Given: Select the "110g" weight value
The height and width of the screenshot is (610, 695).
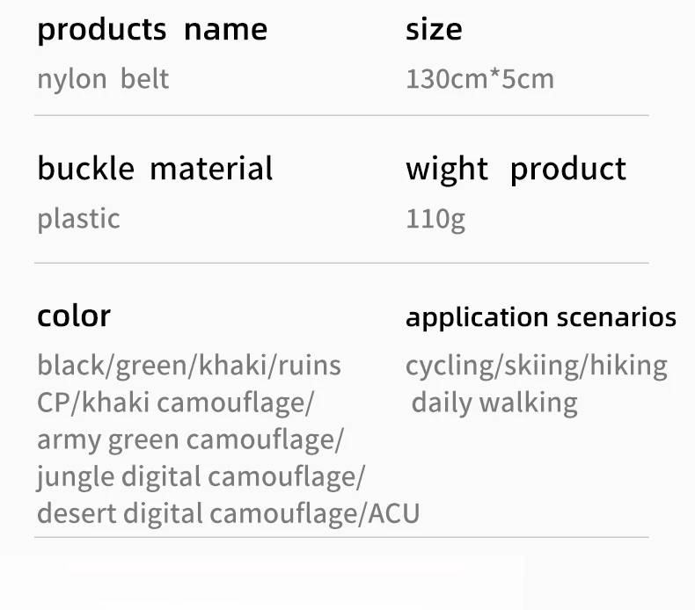Looking at the screenshot, I should point(435,219).
